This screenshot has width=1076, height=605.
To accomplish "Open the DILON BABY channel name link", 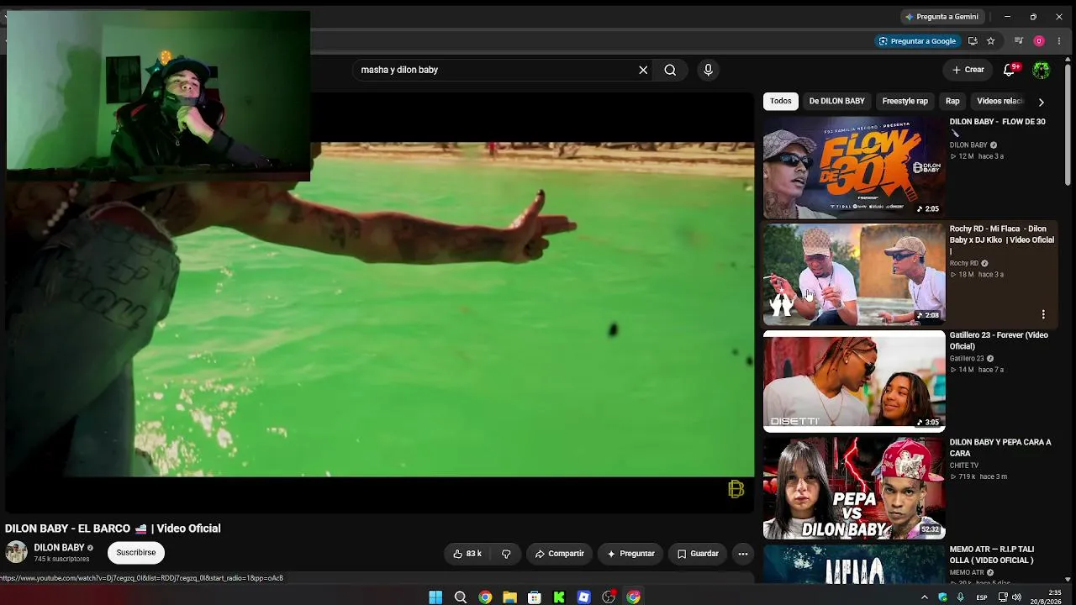I will click(x=59, y=548).
